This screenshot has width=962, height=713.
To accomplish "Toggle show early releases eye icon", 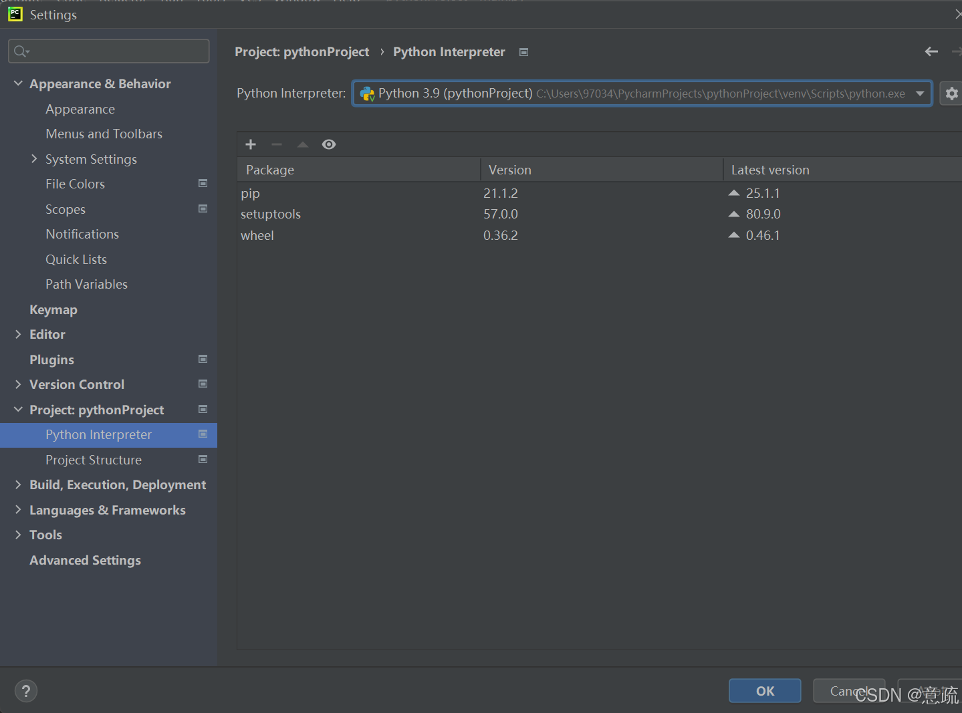I will 329,144.
